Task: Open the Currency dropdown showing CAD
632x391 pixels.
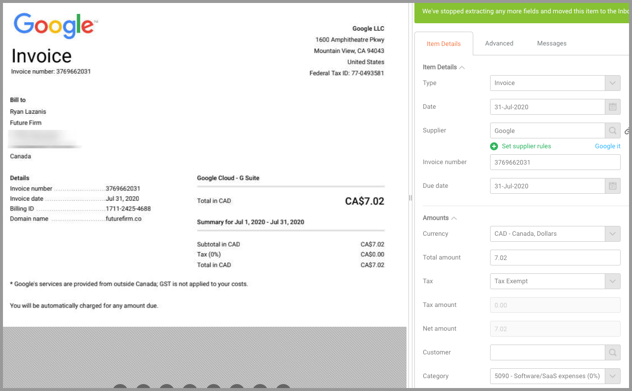Action: (555, 234)
